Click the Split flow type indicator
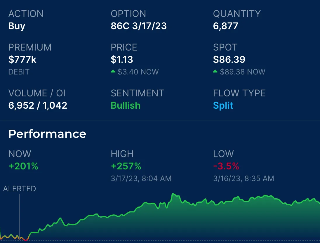The height and width of the screenshot is (243, 320). coord(223,105)
